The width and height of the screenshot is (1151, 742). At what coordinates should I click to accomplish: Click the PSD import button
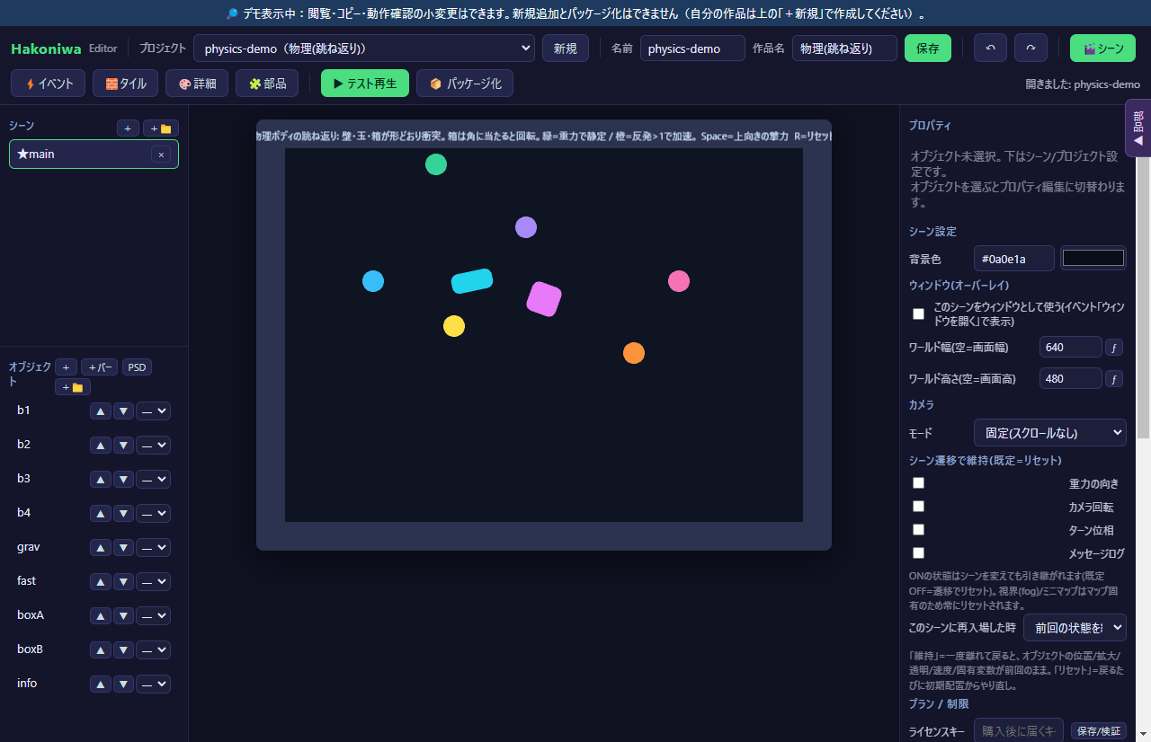point(137,367)
